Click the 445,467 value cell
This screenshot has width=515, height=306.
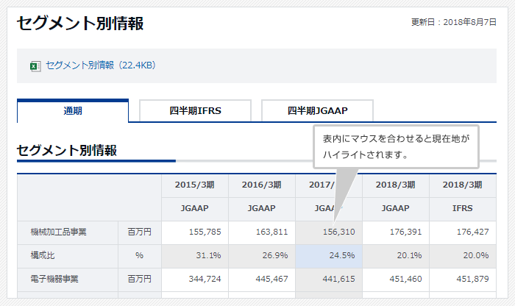click(x=261, y=280)
